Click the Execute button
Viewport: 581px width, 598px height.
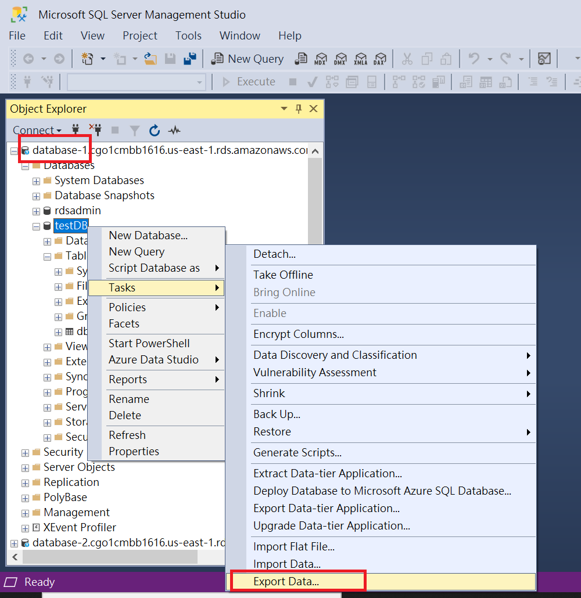coord(249,82)
